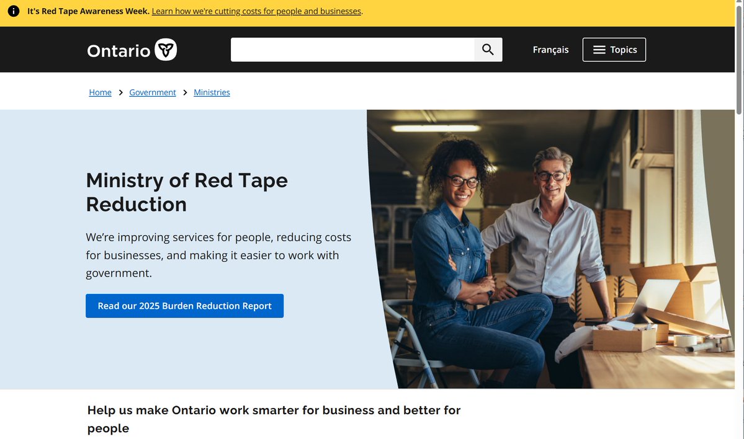Open the Government breadcrumb link
744x439 pixels.
point(152,92)
